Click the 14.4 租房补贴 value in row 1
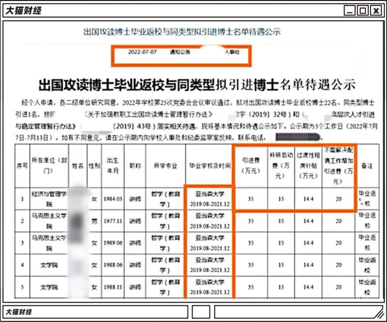Screen dimensions: 387x322 point(308,199)
